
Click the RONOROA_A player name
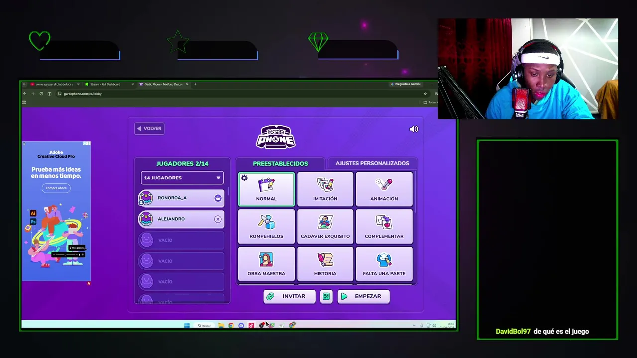(x=172, y=198)
